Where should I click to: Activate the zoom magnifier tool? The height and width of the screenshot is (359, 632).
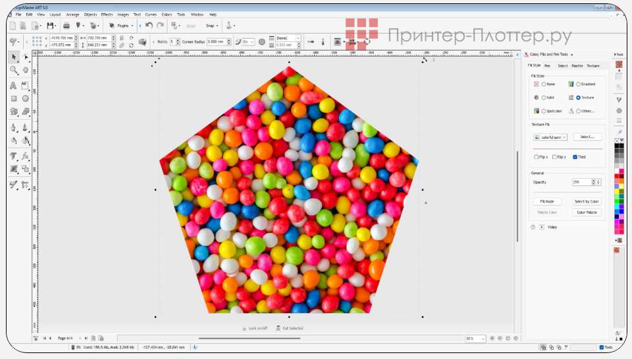13,70
